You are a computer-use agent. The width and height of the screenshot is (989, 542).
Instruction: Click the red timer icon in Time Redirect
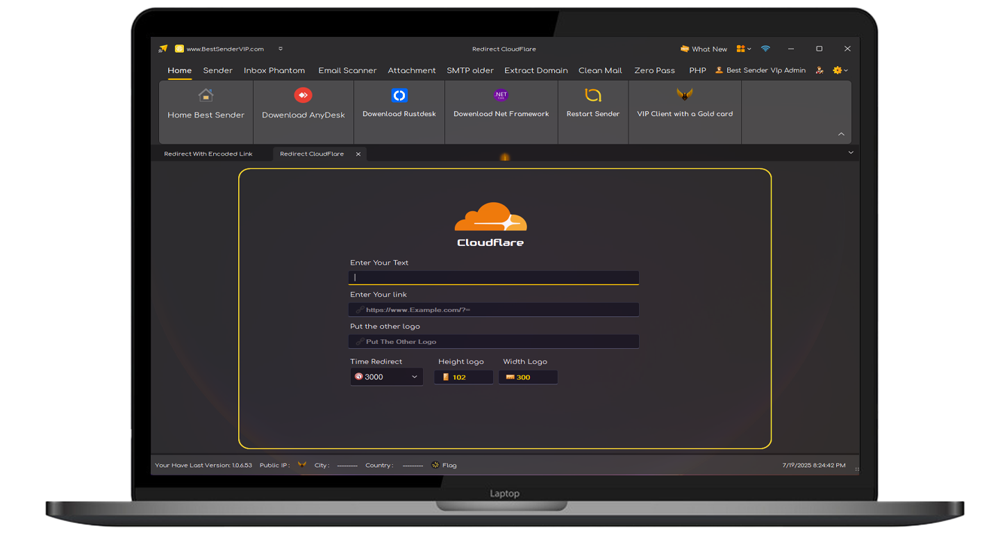[x=359, y=377]
